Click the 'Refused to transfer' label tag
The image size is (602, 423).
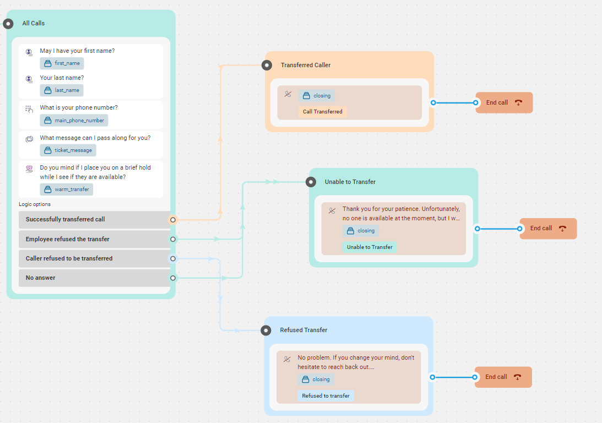point(326,396)
